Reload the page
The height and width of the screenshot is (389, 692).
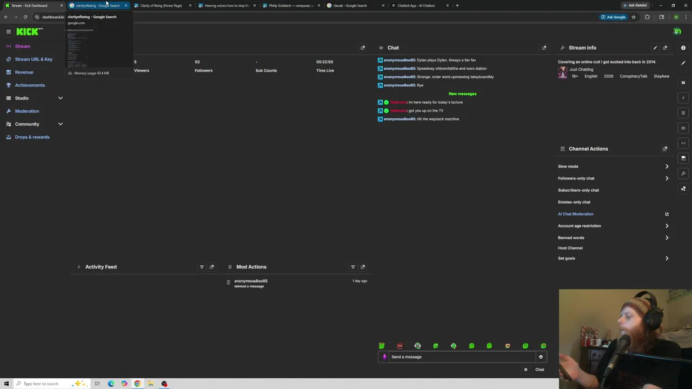(x=25, y=17)
